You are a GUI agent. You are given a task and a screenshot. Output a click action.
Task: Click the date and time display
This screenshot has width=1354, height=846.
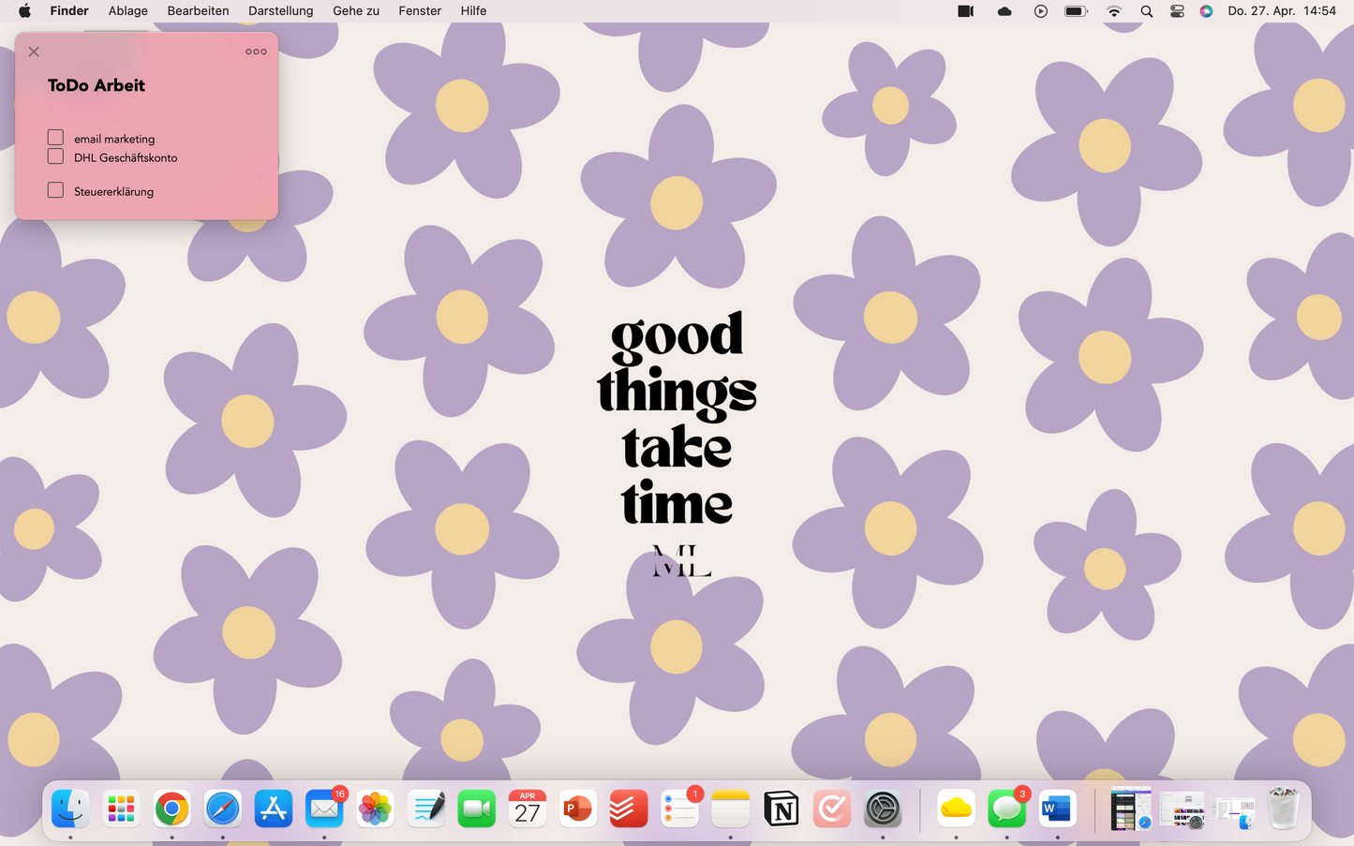pyautogui.click(x=1281, y=11)
